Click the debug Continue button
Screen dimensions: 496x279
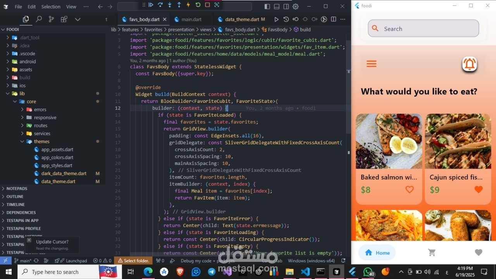[151, 5]
